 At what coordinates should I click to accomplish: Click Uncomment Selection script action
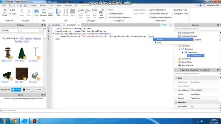point(159,14)
